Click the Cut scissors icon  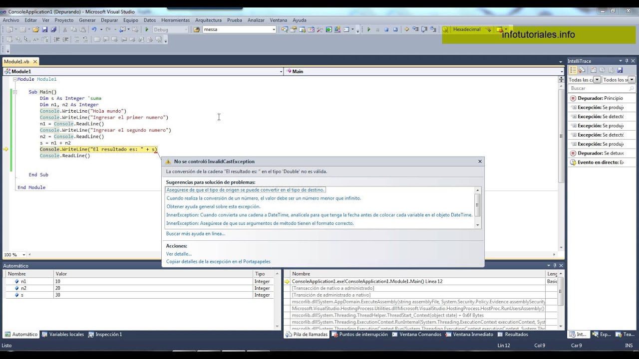(65, 29)
